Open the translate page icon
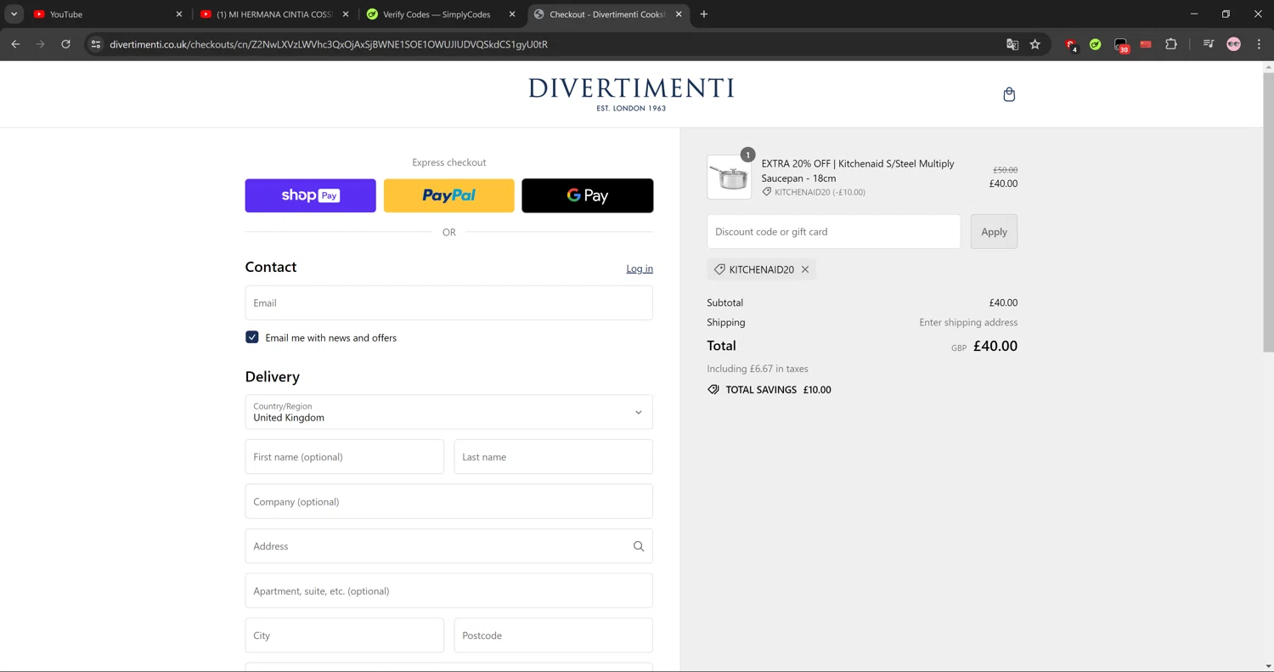Screen dimensions: 1274x672 [1012, 44]
